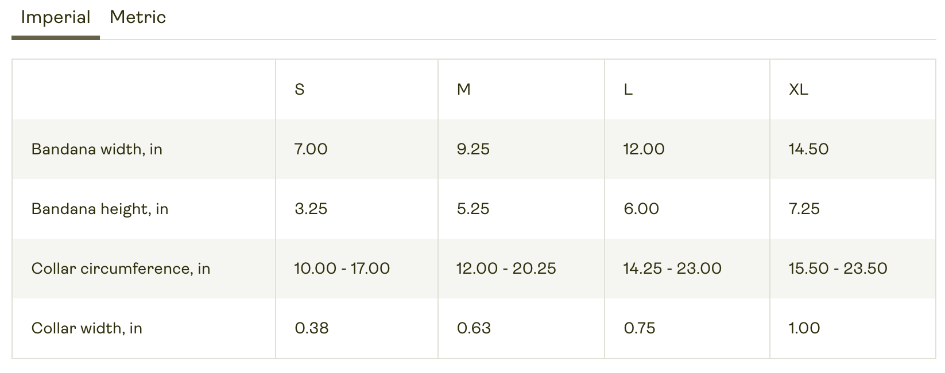Click the M size column header
This screenshot has width=945, height=373.
pos(464,90)
